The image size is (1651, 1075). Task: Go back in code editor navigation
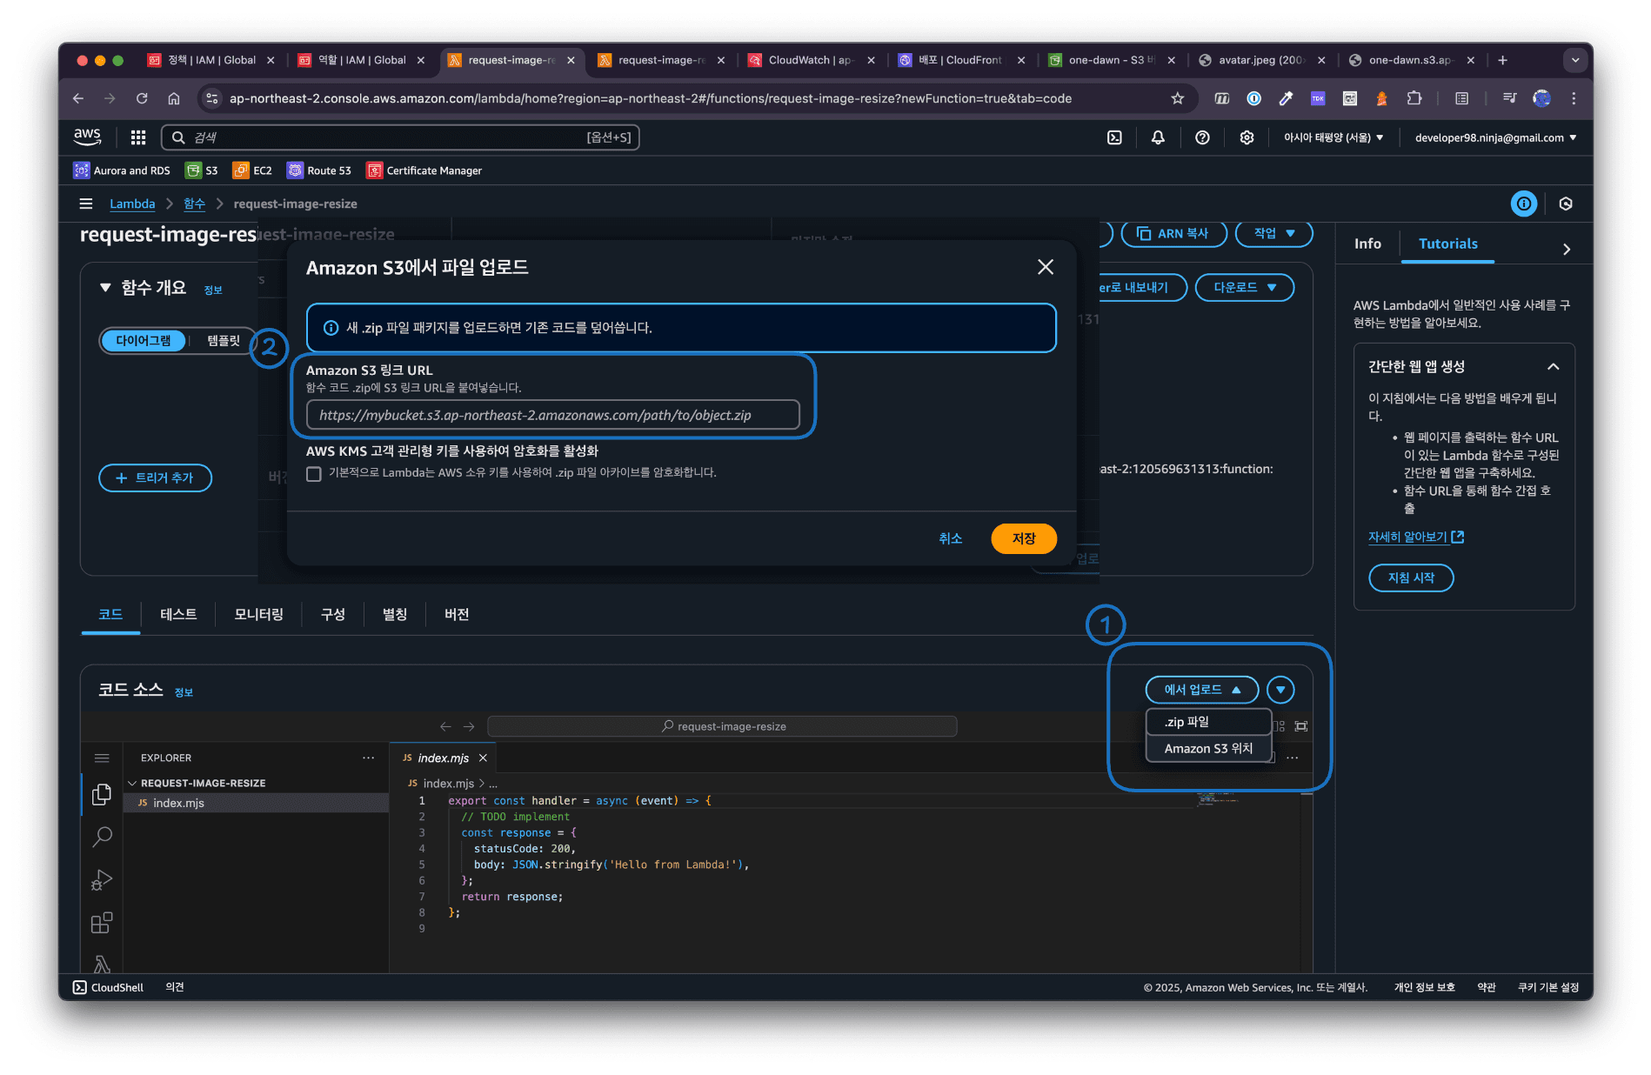click(445, 726)
